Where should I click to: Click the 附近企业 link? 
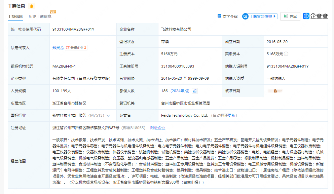pos(158,128)
